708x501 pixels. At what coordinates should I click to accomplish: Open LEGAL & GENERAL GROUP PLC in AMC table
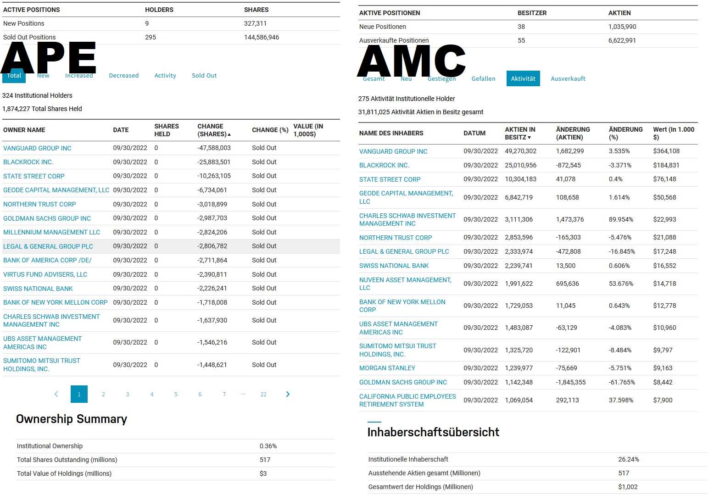click(404, 251)
